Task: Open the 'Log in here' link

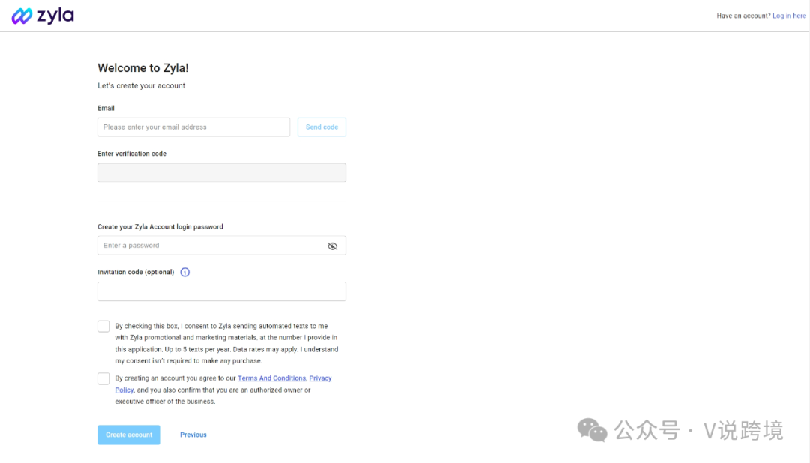Action: coord(789,16)
